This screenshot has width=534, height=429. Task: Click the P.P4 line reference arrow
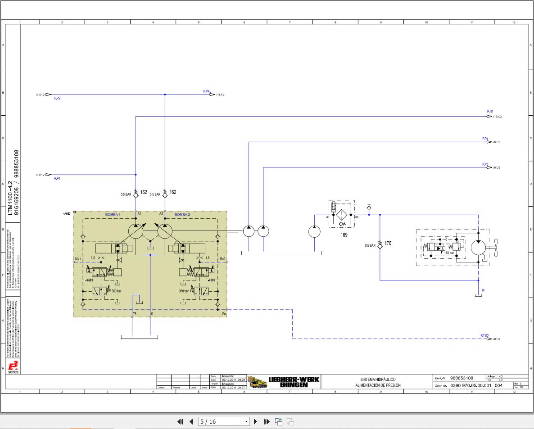pos(489,142)
